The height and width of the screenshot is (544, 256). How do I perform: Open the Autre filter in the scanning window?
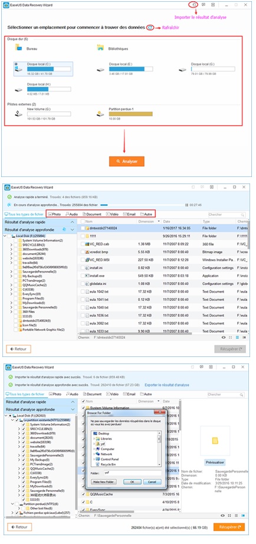tap(146, 214)
